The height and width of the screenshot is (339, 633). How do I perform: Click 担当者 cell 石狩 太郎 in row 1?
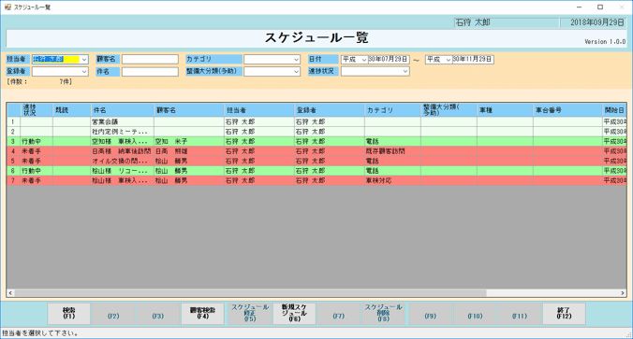point(258,121)
